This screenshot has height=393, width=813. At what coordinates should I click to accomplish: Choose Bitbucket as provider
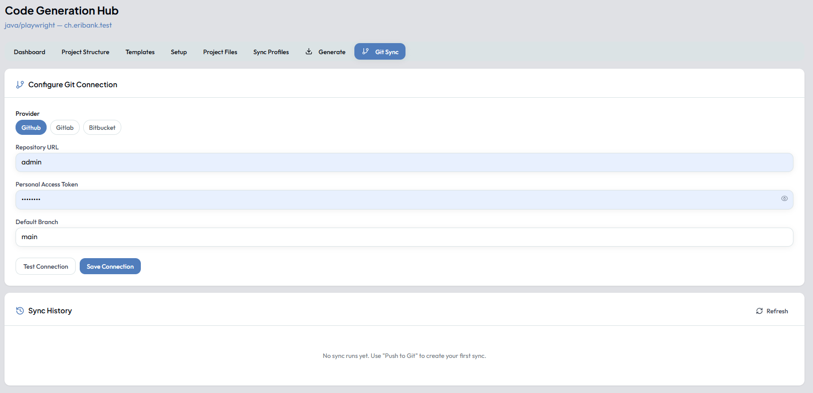click(102, 127)
